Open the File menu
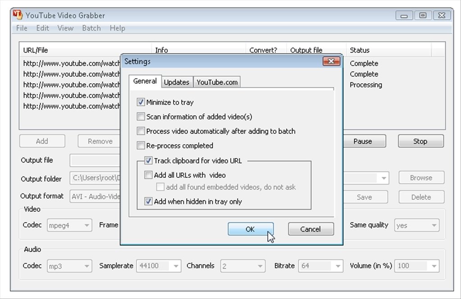 22,28
